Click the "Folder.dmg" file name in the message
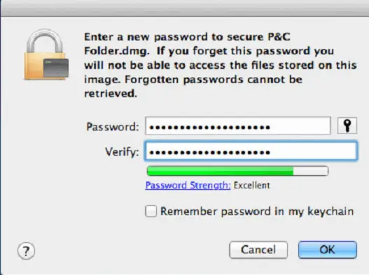The image size is (369, 275). (x=117, y=51)
